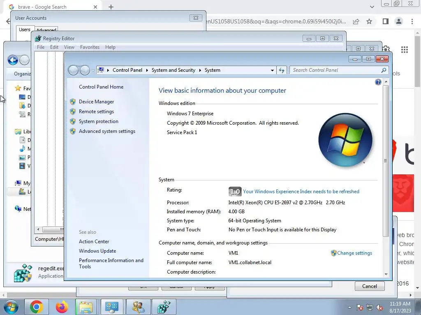Image resolution: width=421 pixels, height=315 pixels.
Task: Open Device Manager link
Action: click(96, 102)
